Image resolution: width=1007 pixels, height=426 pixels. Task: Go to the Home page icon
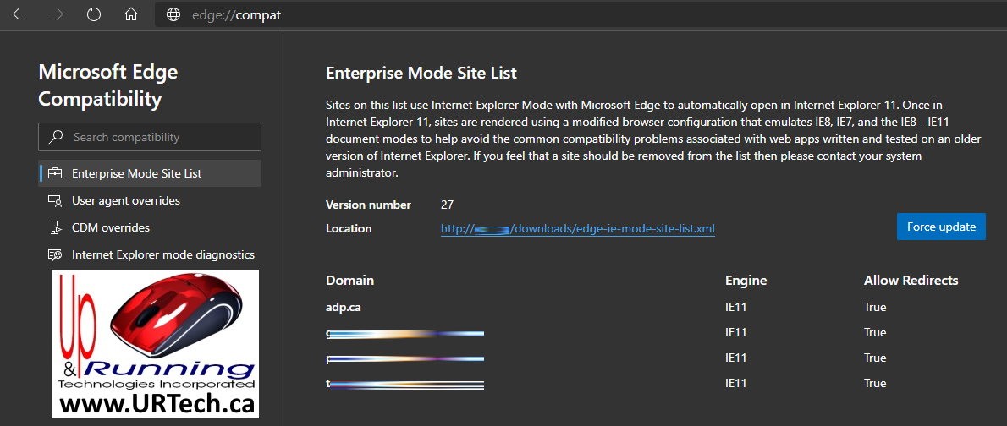[x=130, y=14]
